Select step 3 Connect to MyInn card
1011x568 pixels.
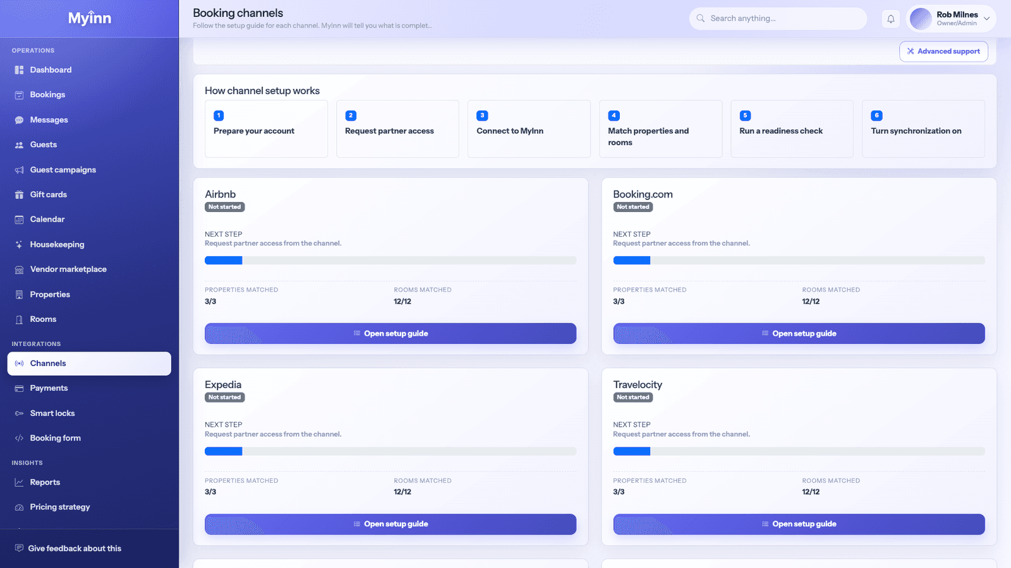[529, 129]
